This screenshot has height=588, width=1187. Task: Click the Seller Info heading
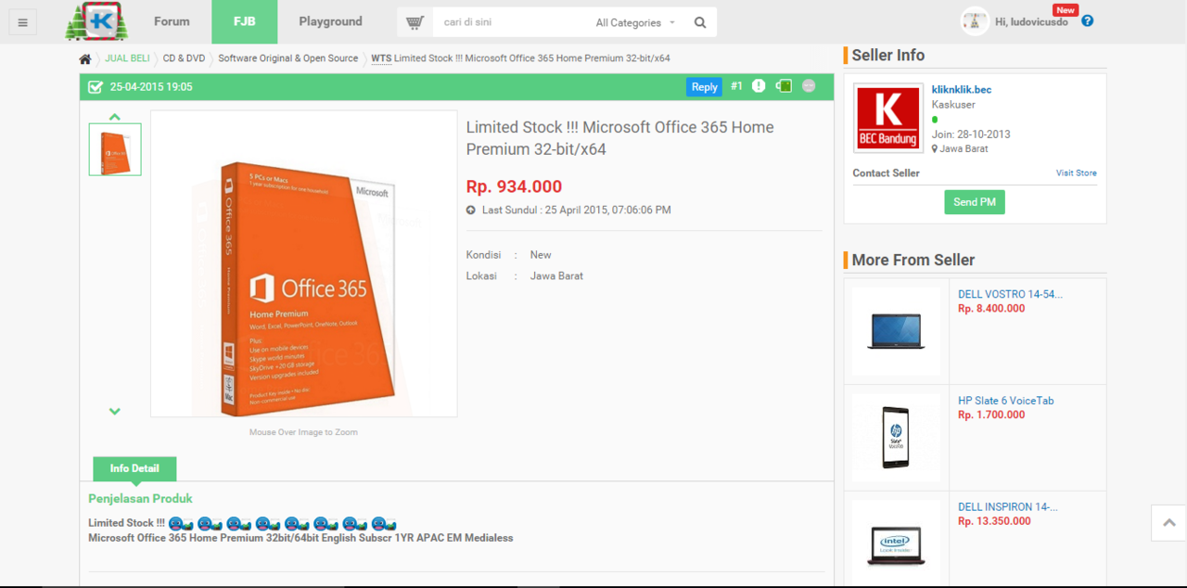point(887,55)
